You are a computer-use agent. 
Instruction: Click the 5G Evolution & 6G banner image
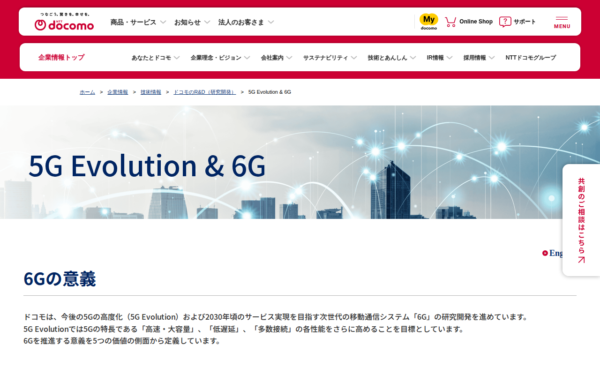[x=300, y=162]
